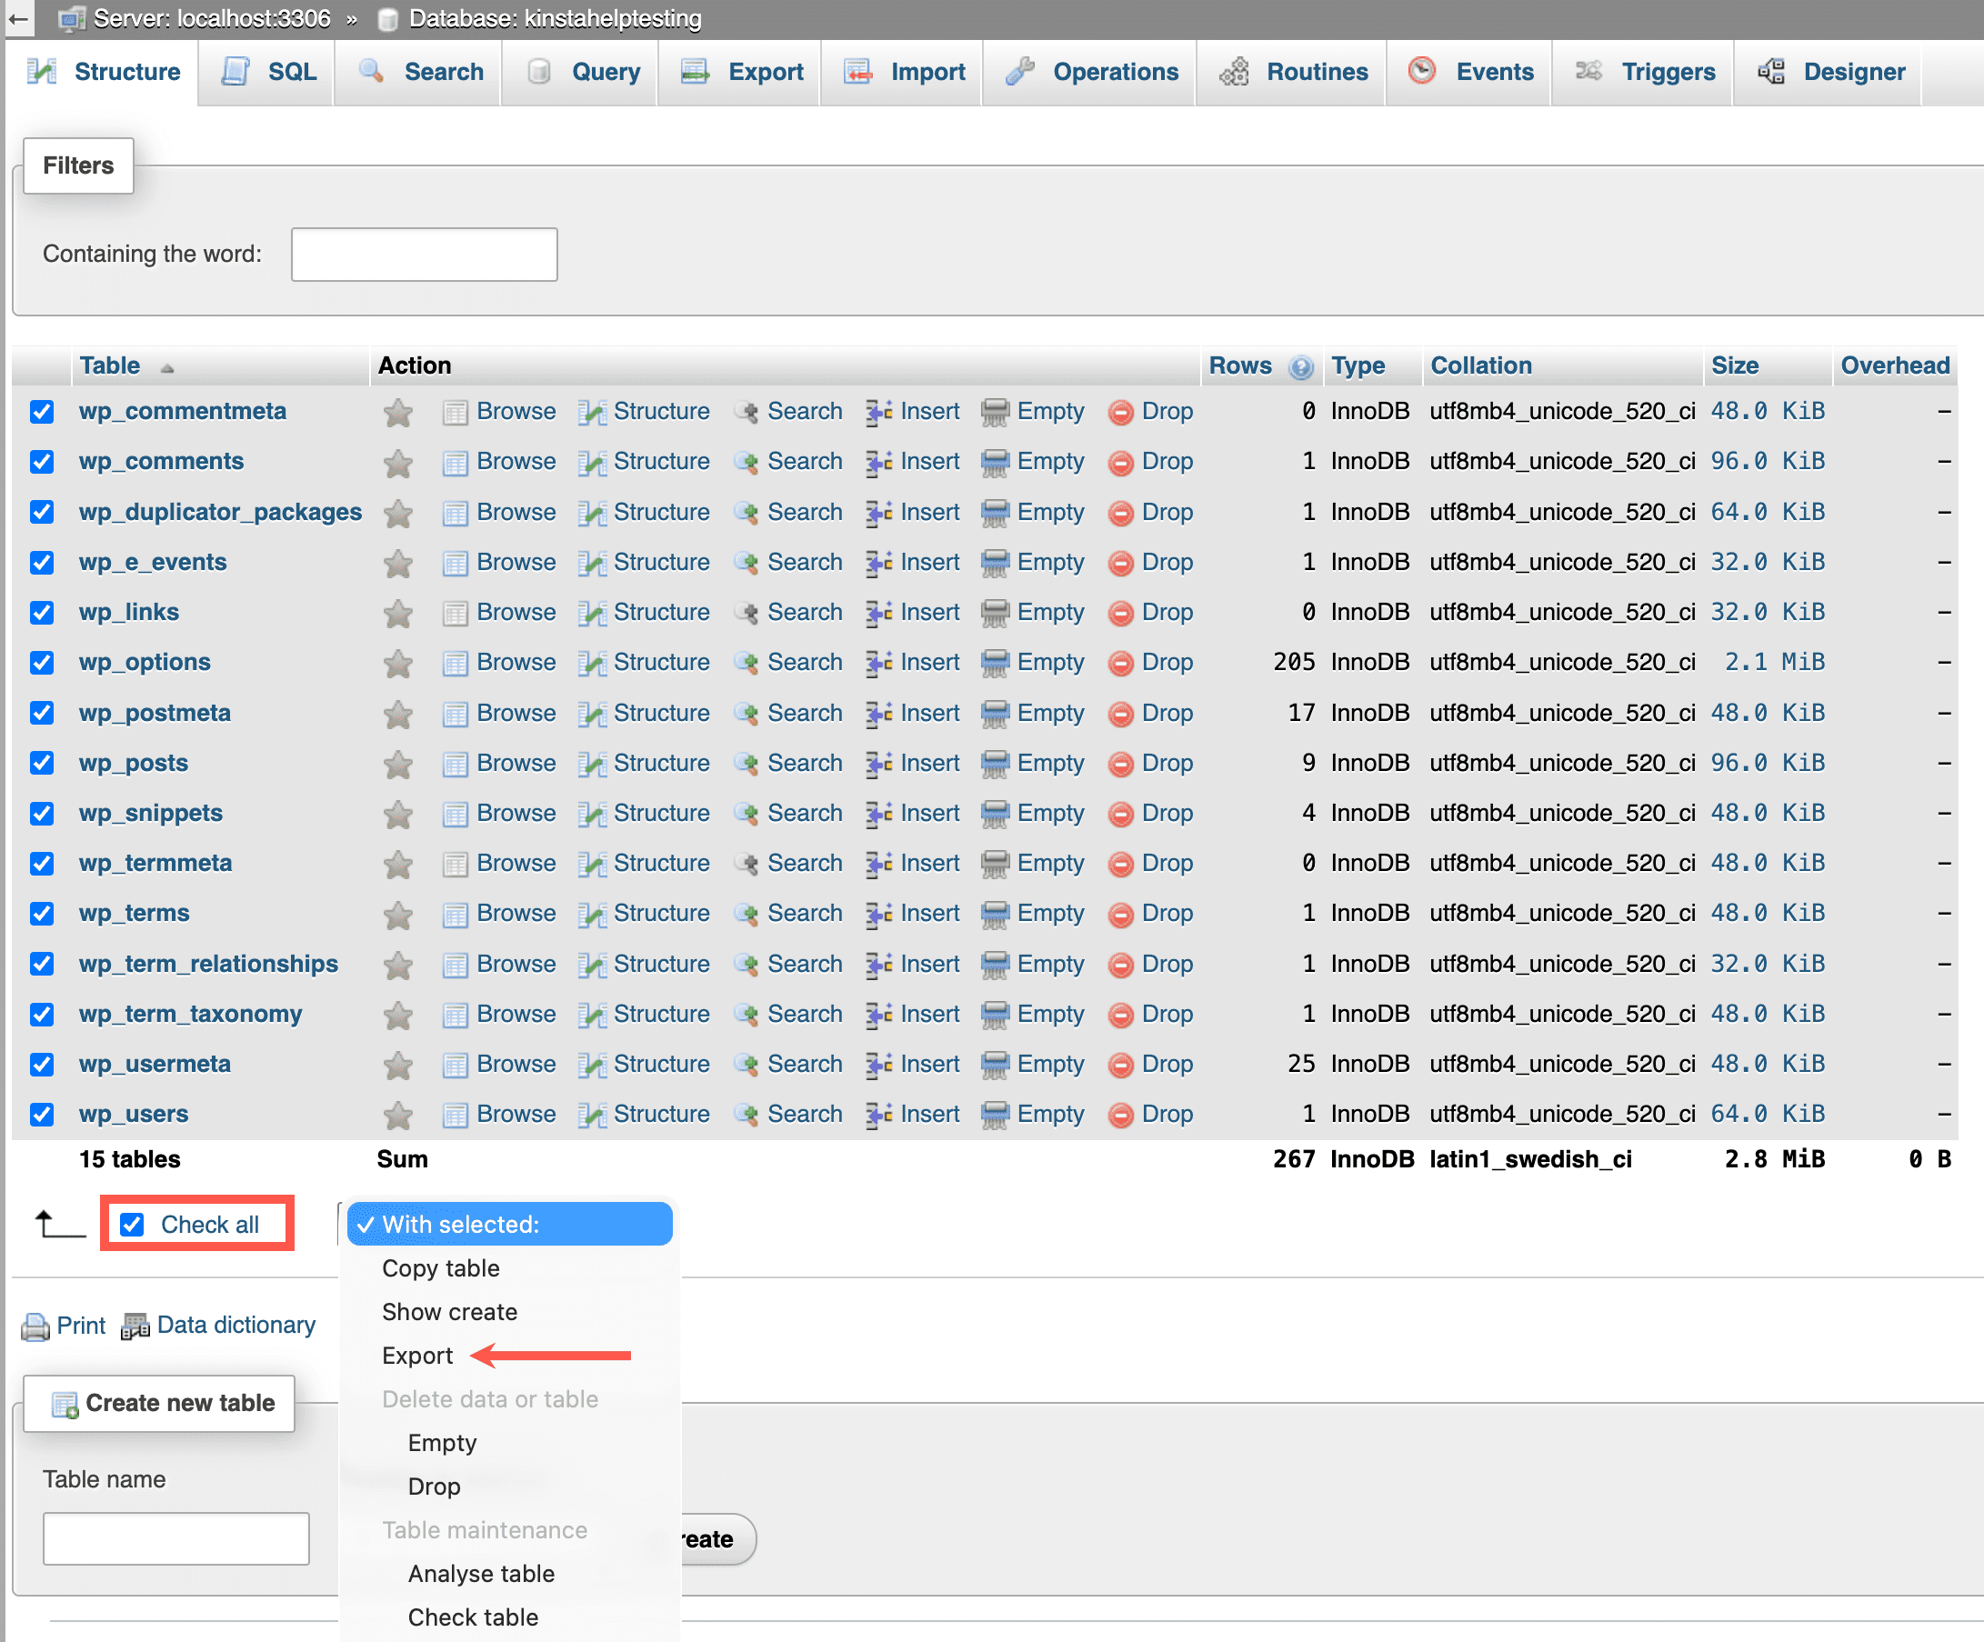This screenshot has width=1984, height=1642.
Task: Click the Containing the word filter field
Action: tap(423, 253)
